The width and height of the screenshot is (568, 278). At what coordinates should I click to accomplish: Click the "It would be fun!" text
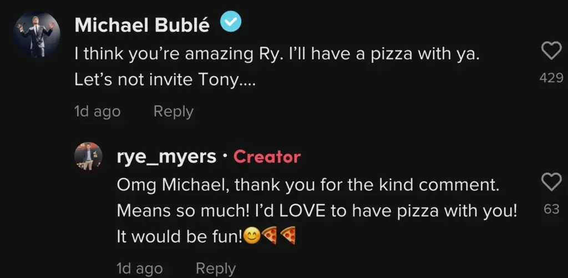(x=180, y=237)
